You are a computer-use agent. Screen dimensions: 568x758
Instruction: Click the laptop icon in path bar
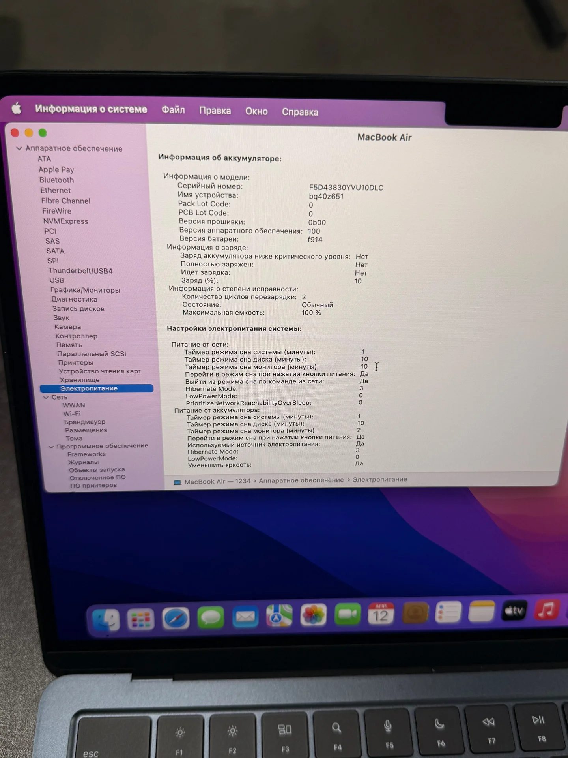coord(177,482)
